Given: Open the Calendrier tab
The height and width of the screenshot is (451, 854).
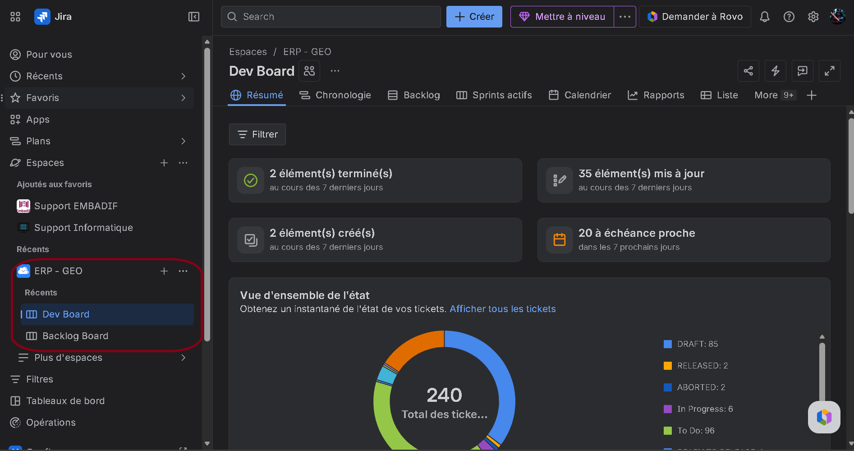Looking at the screenshot, I should pyautogui.click(x=580, y=95).
